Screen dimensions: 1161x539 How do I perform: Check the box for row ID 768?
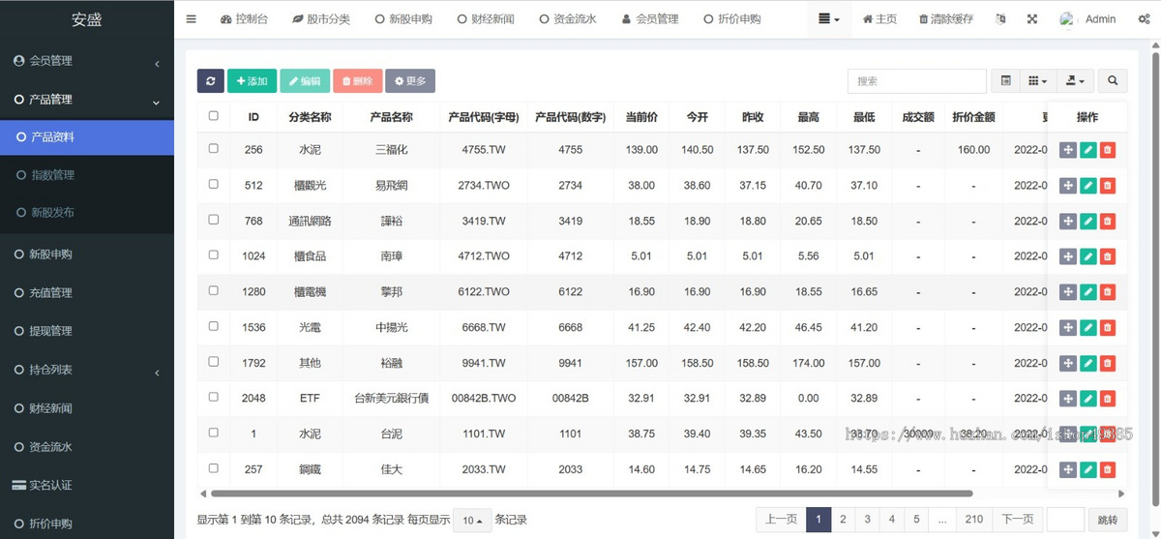point(214,220)
